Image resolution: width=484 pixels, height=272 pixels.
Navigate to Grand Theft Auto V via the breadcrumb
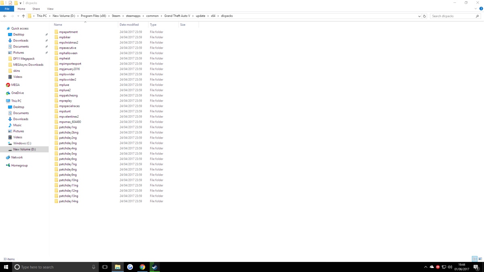pyautogui.click(x=176, y=16)
